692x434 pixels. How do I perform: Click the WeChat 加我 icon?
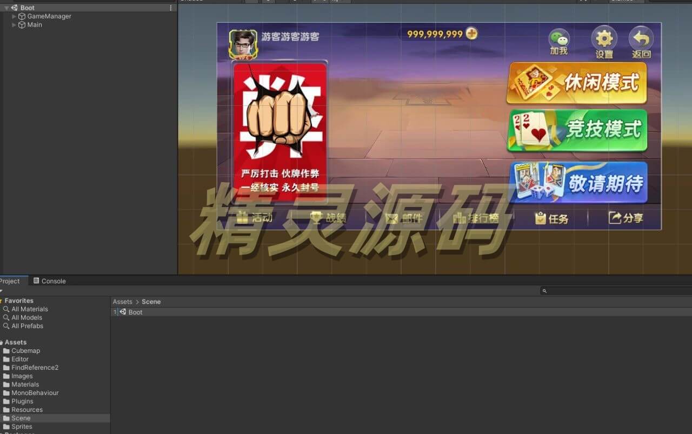pyautogui.click(x=559, y=42)
